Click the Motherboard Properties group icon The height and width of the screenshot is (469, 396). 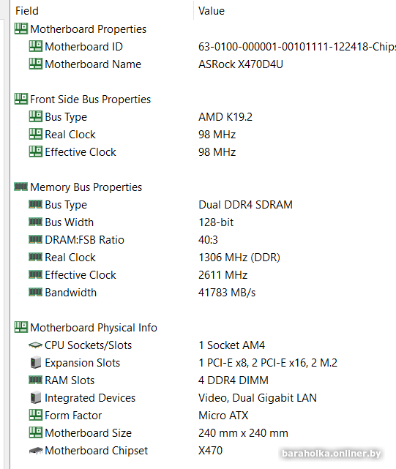pos(21,29)
